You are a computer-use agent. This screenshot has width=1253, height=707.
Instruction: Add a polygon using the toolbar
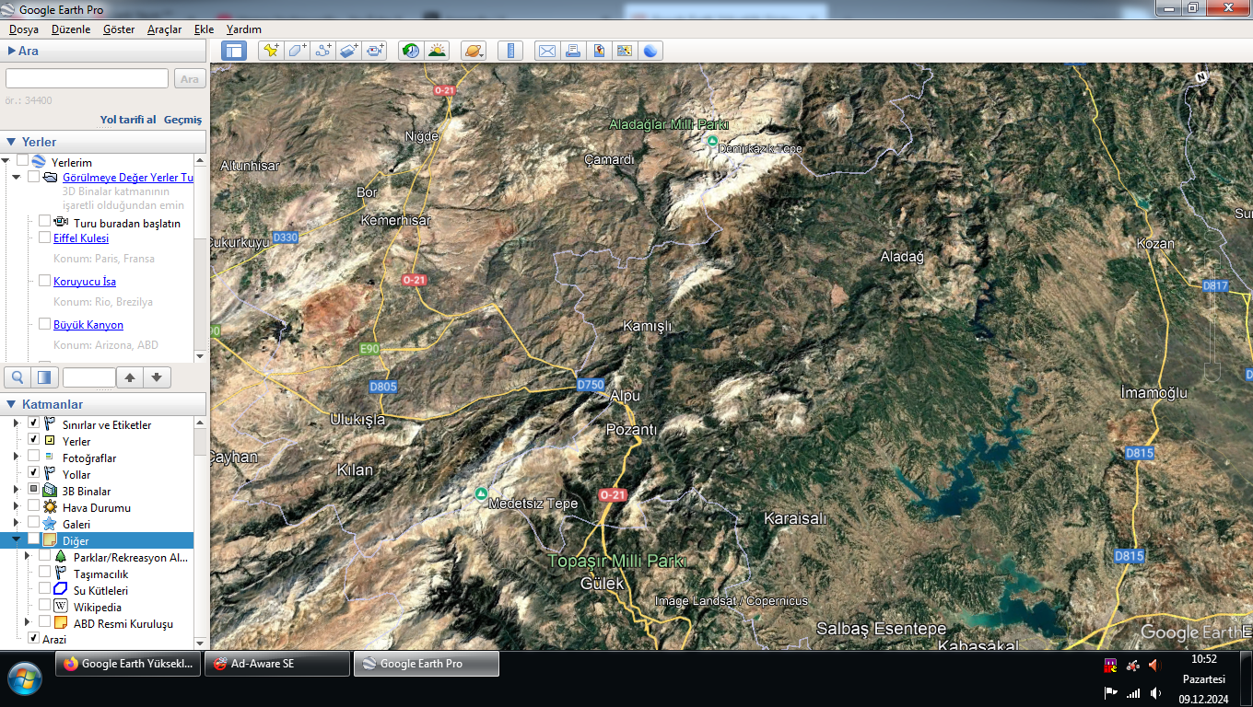[297, 51]
